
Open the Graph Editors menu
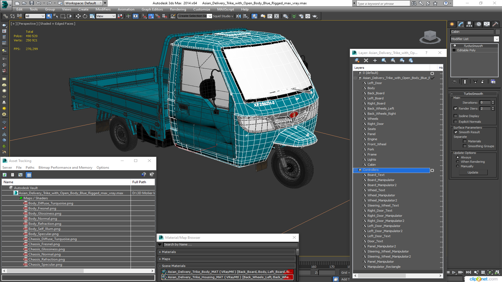[152, 9]
